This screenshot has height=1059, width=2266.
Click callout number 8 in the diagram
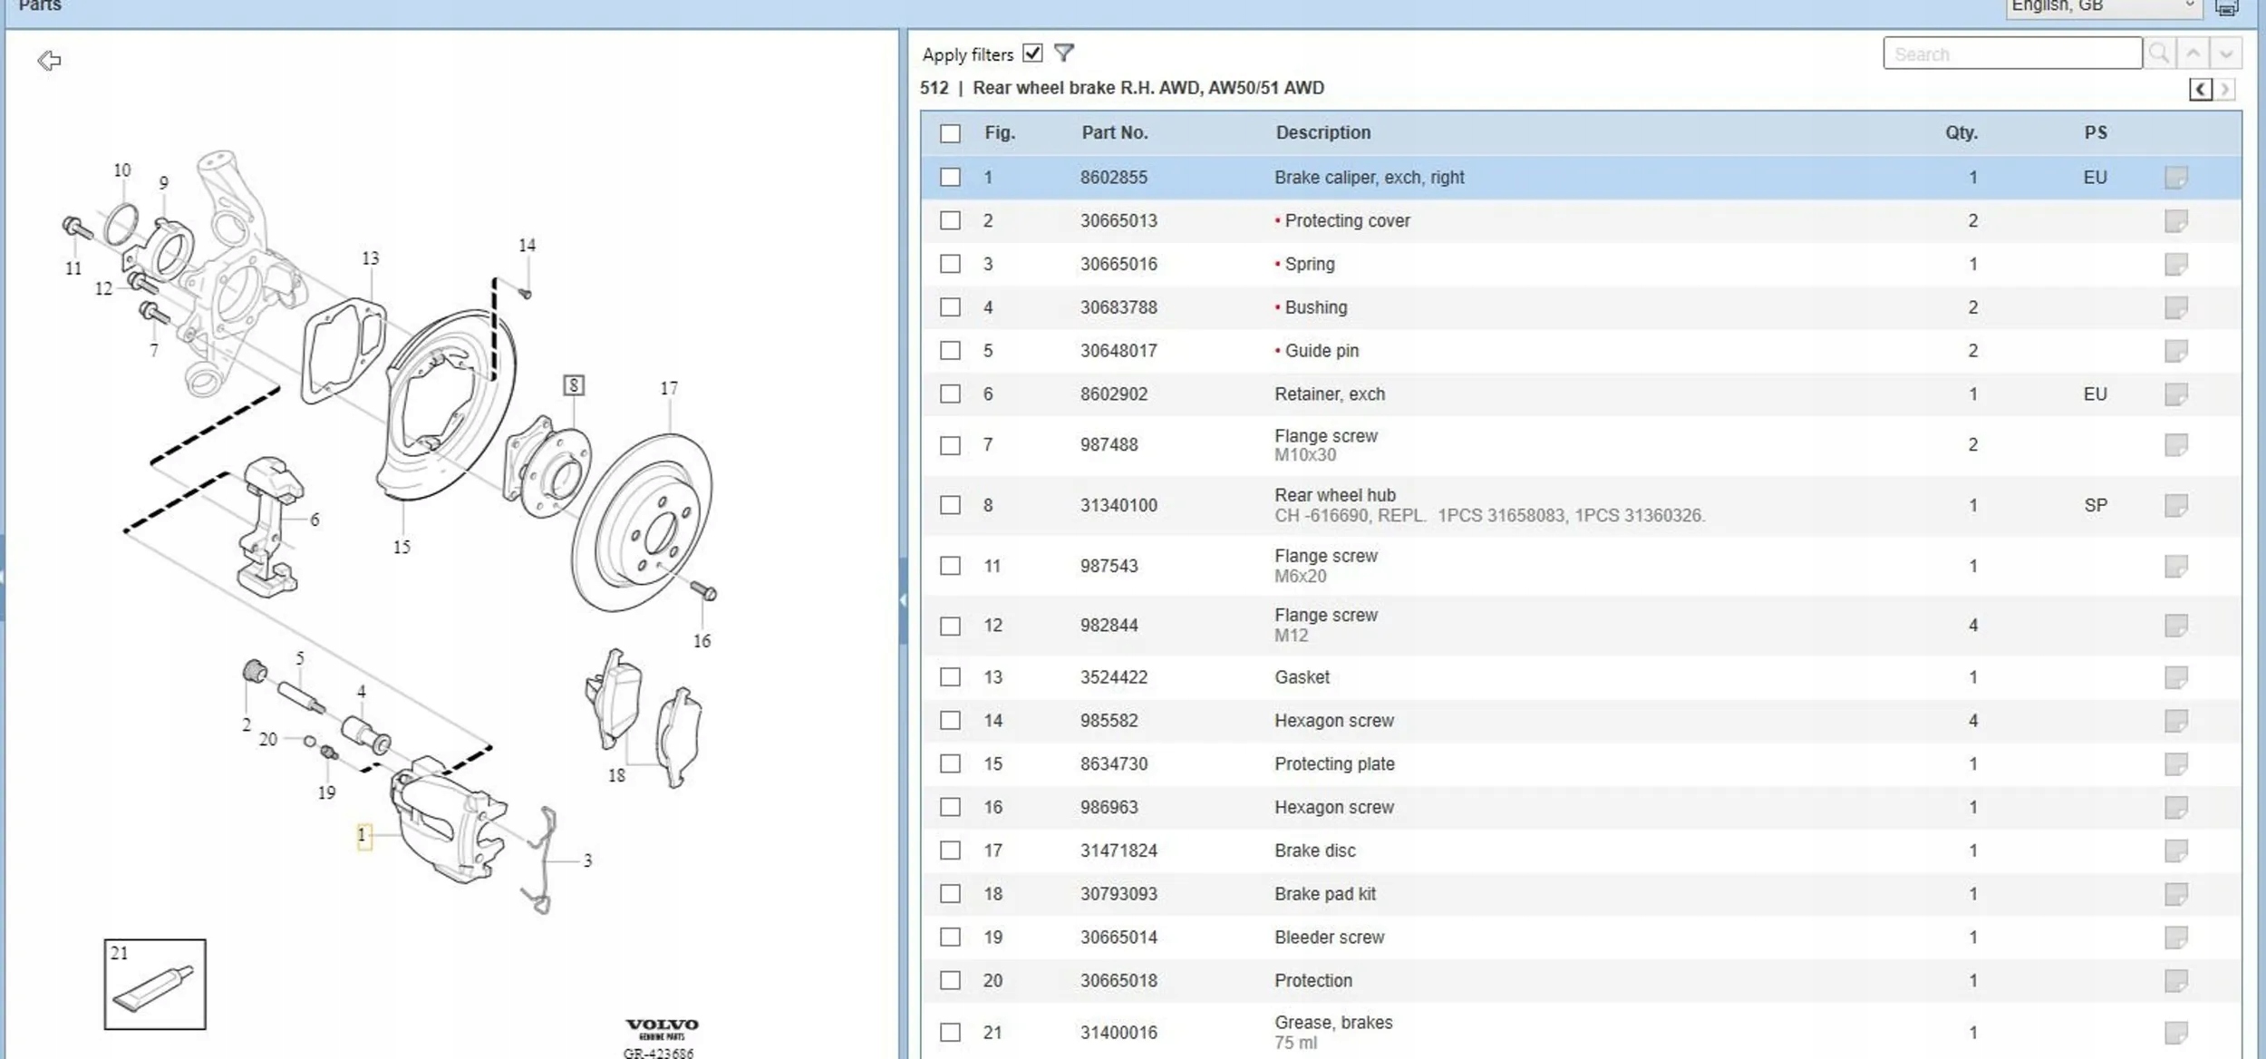point(574,385)
